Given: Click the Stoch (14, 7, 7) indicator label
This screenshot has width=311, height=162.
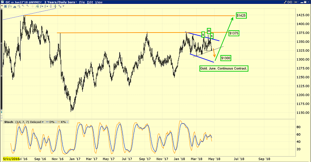Looking at the screenshot, I should pyautogui.click(x=17, y=122).
